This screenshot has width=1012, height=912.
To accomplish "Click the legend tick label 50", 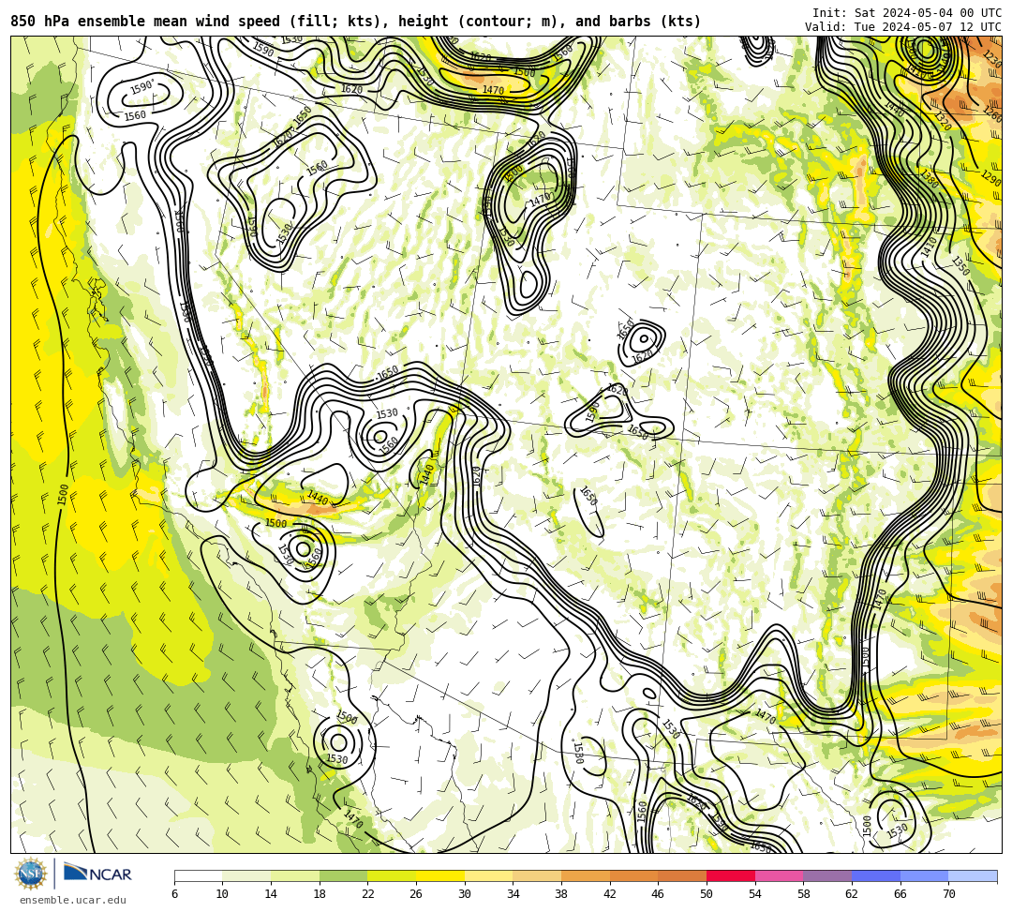I will coord(707,894).
